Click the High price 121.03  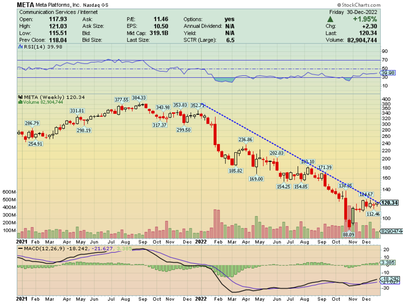(x=58, y=26)
